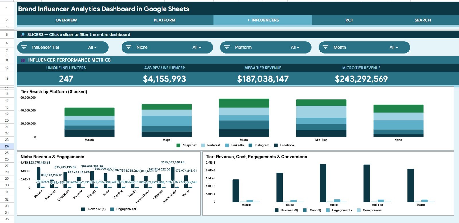Click the Home Decor axis label
Viewport: 459px width, 223px height.
click(143, 197)
